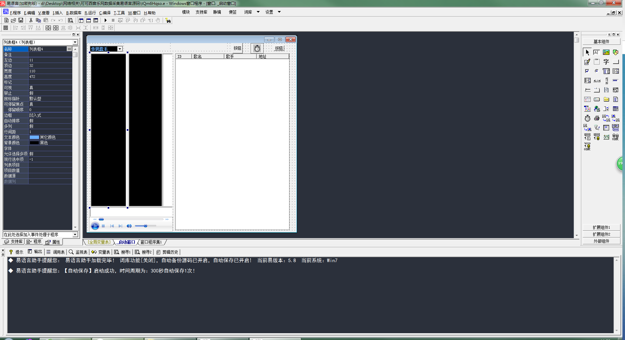Pick the radio button component icon
625x340 pixels.
click(596, 71)
